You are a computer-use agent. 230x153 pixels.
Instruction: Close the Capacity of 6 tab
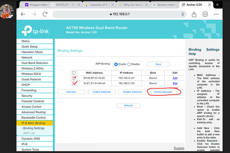point(113,5)
